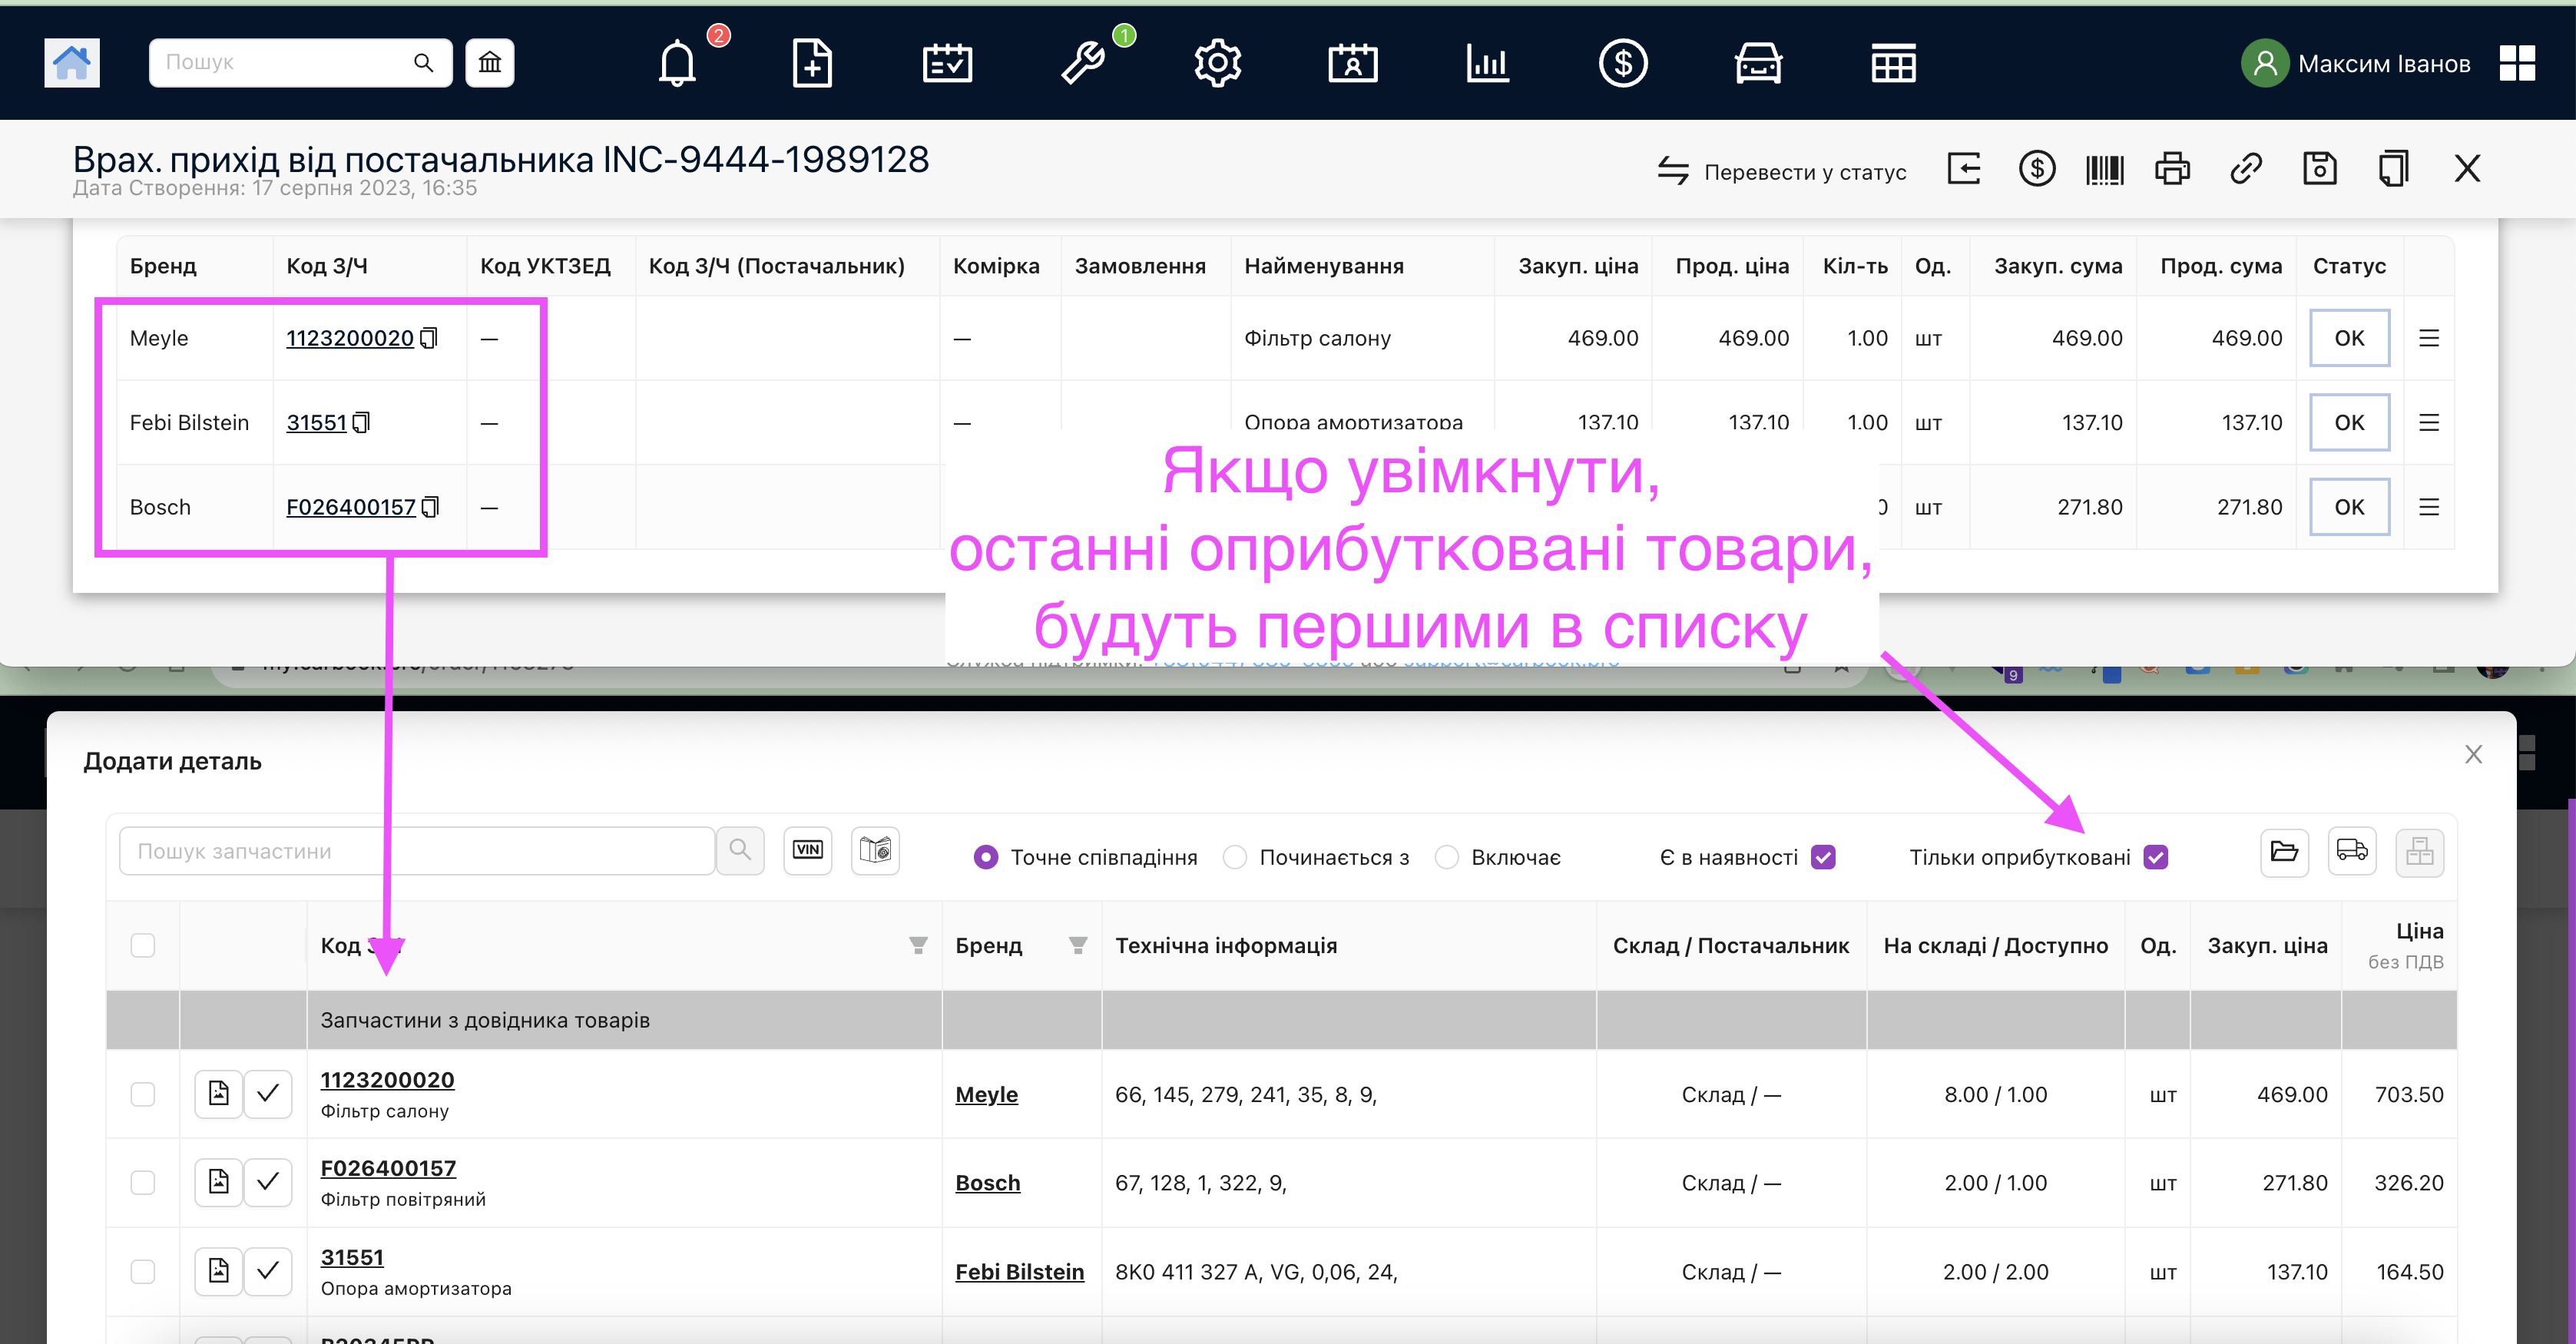Open row menu for Meyle part

click(x=2428, y=338)
